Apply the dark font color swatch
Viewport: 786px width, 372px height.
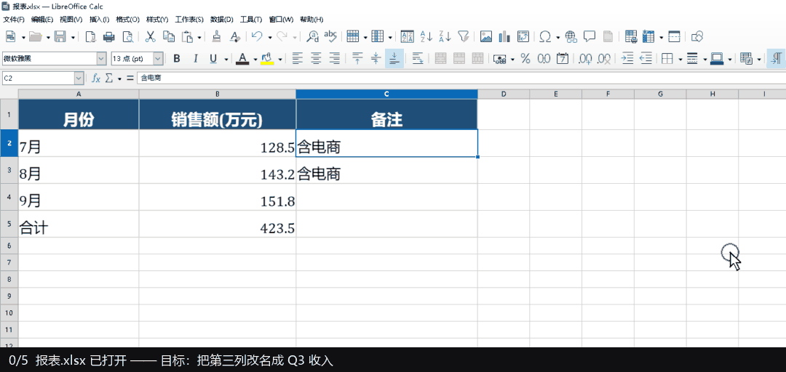(242, 59)
